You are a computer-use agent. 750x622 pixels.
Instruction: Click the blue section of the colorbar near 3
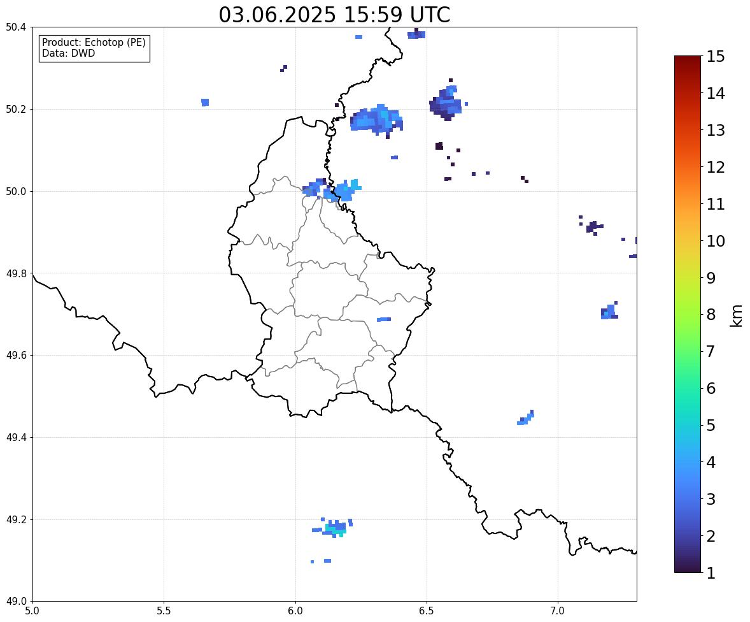[688, 499]
